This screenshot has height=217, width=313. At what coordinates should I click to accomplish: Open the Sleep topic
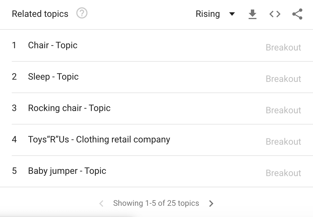[53, 77]
